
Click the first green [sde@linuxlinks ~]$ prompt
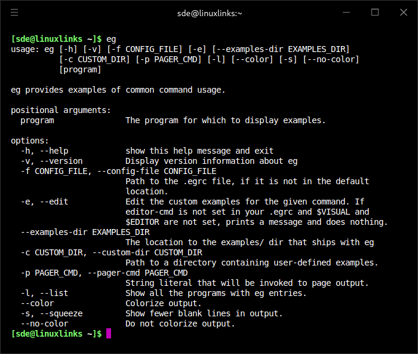click(56, 39)
